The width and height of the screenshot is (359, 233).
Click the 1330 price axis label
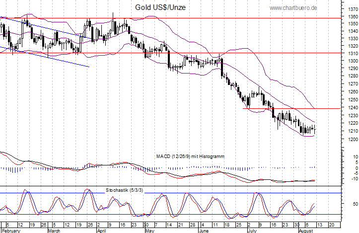point(353,38)
